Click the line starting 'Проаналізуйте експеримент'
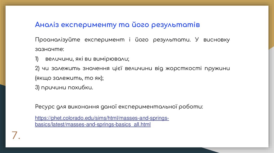This screenshot has height=153, width=274. tap(132, 40)
